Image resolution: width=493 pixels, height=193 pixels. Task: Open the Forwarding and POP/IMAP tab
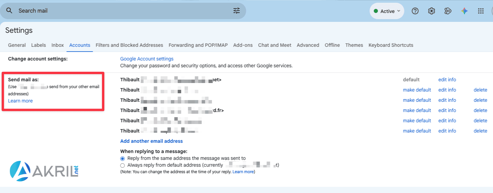(x=198, y=45)
